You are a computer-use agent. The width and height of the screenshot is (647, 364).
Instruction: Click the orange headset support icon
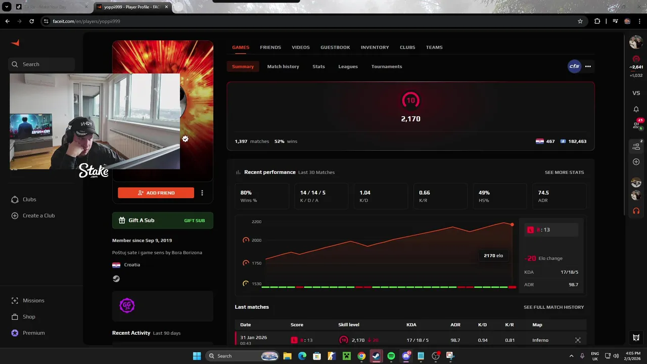636,211
